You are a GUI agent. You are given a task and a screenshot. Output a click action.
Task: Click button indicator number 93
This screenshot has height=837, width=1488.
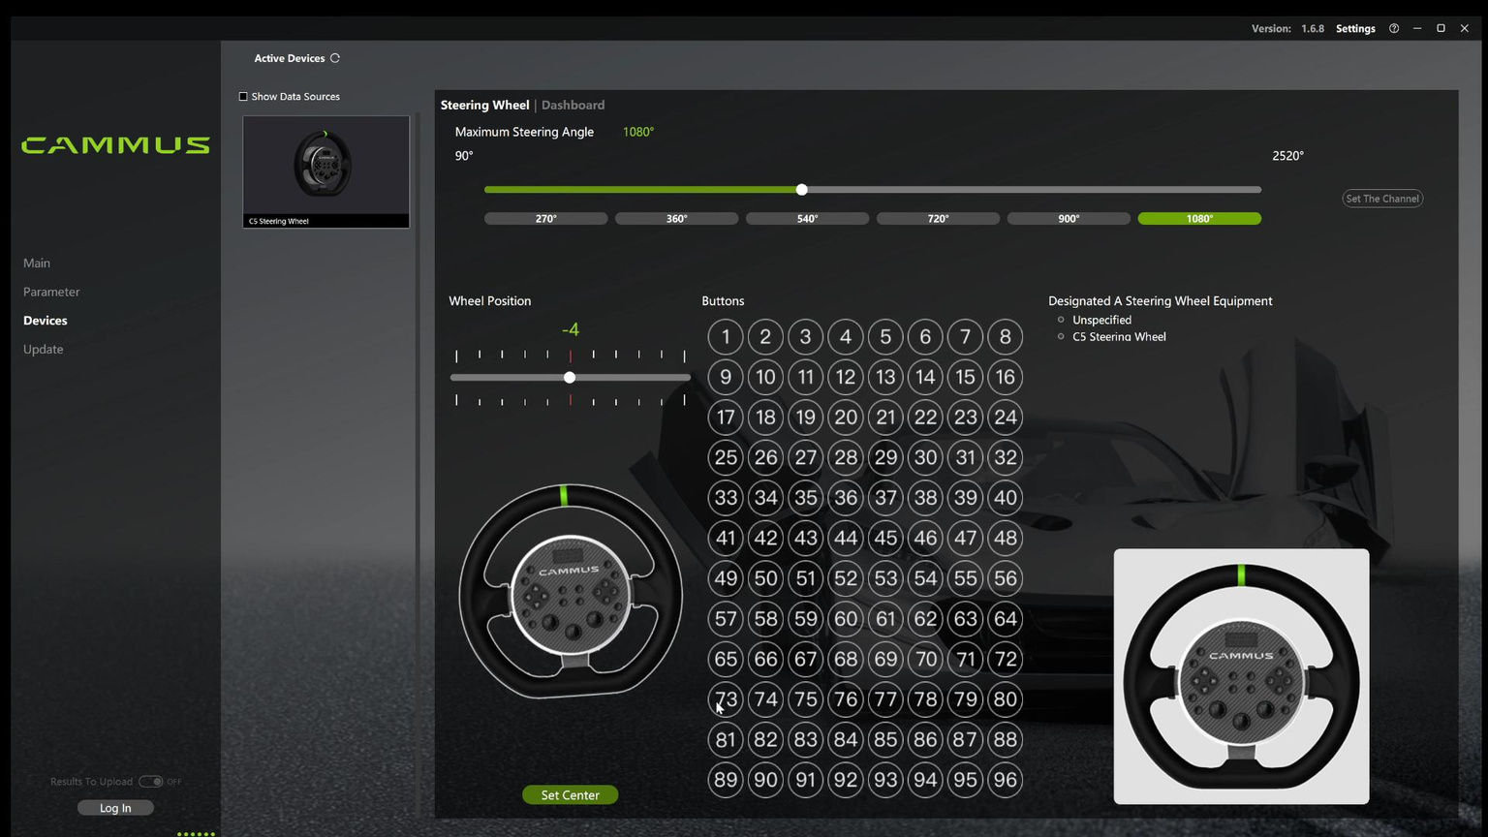coord(885,780)
